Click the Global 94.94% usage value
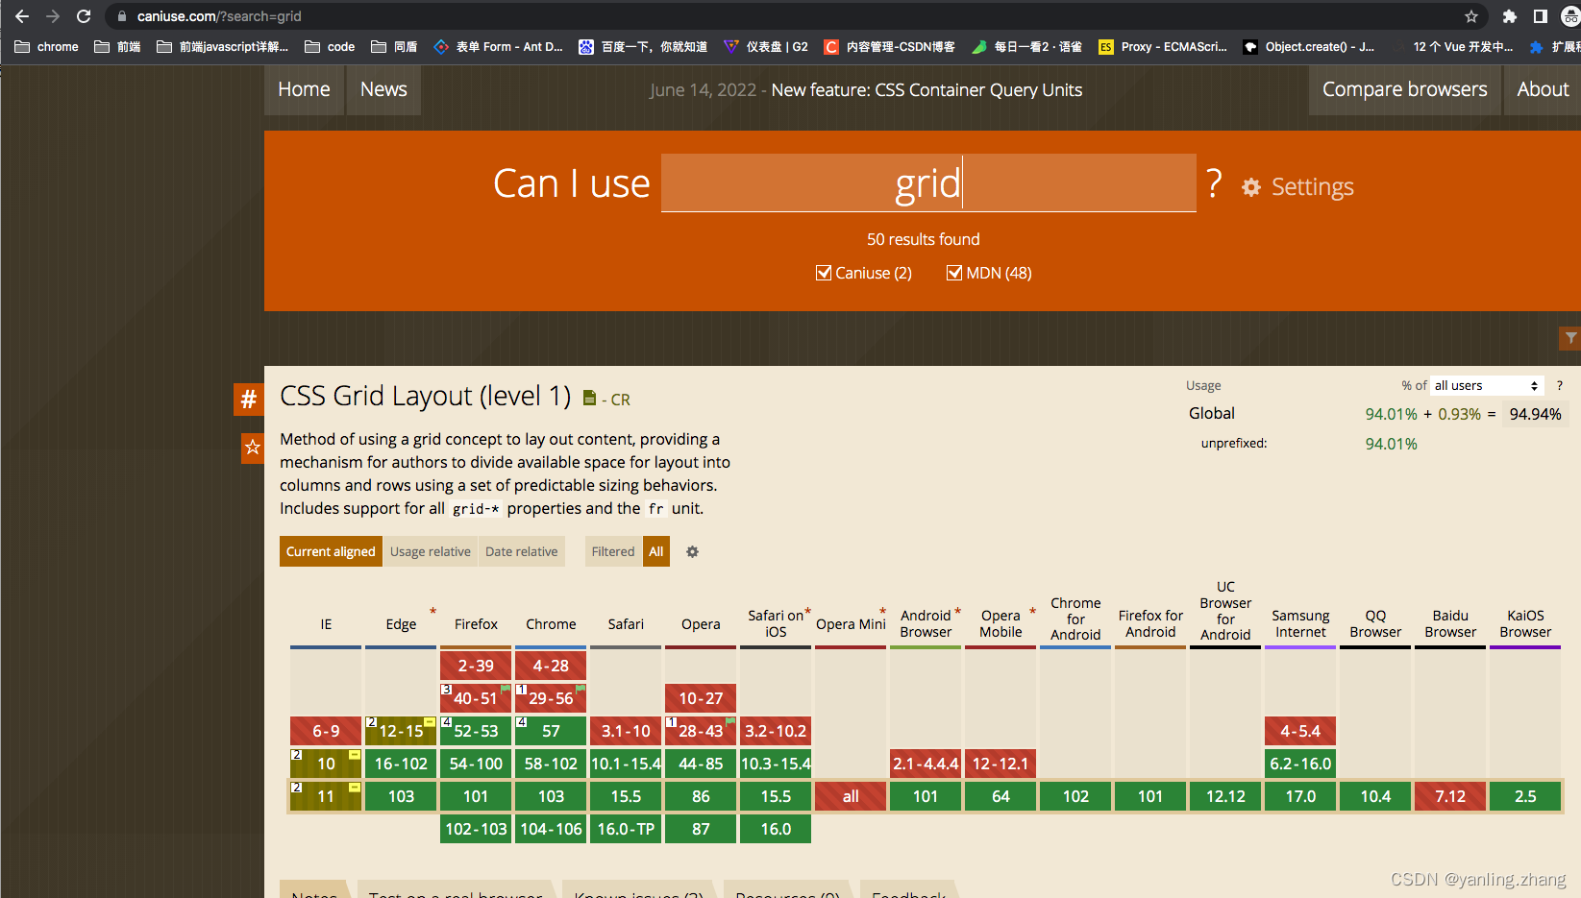 [x=1535, y=414]
